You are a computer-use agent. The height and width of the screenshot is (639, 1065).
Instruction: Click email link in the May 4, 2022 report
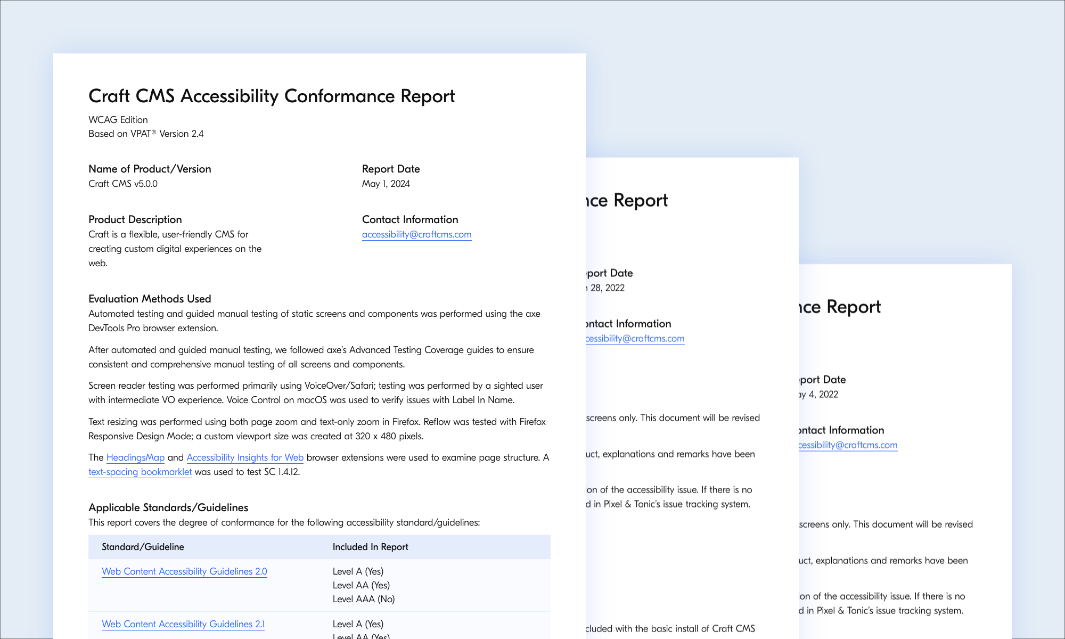click(848, 445)
